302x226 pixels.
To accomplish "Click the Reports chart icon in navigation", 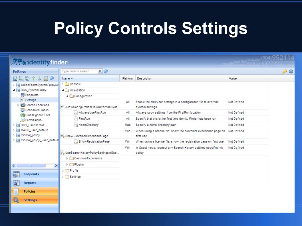I will pos(16,183).
